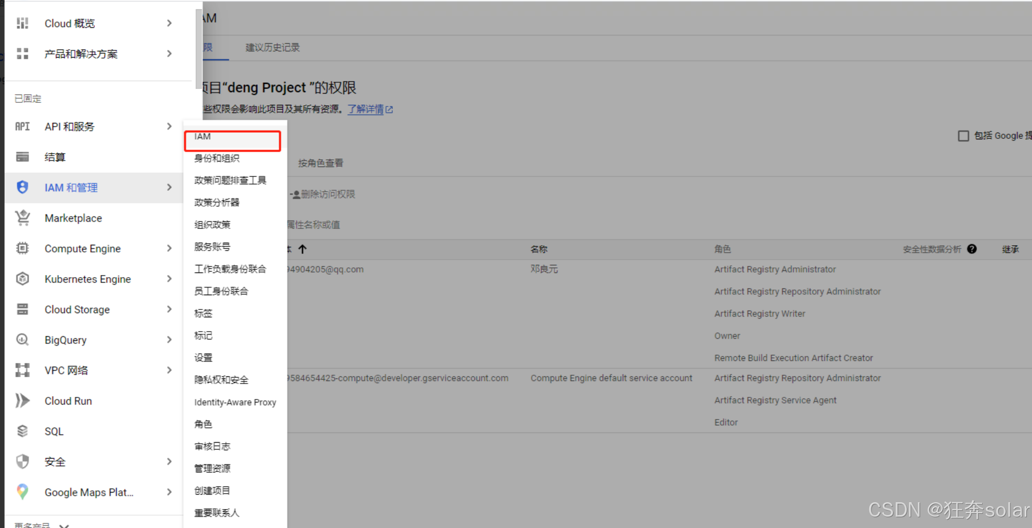This screenshot has width=1032, height=528.
Task: Click the Kubernetes Engine hexagon icon
Action: click(22, 279)
